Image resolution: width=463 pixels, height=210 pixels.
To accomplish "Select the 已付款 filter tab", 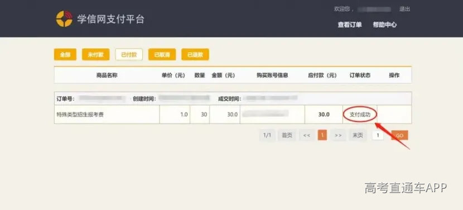I will 129,54.
